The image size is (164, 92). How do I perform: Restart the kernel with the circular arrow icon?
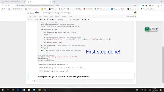[x=56, y=19]
